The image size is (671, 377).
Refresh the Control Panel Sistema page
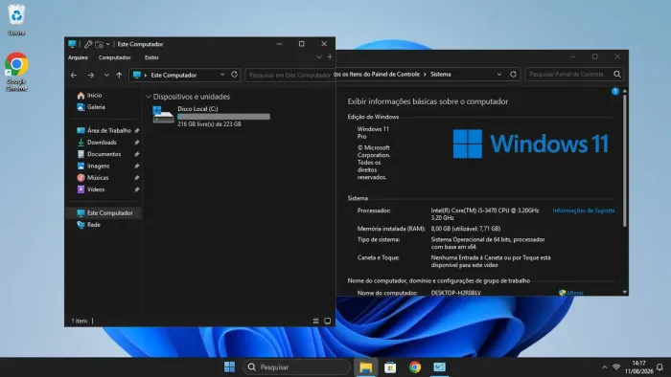click(x=513, y=75)
